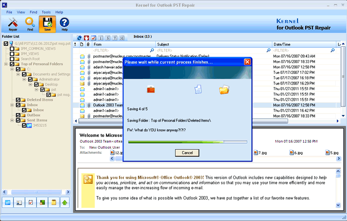Click the search icon in Date/Time filter
The height and width of the screenshot is (221, 347).
pyautogui.click(x=332, y=50)
